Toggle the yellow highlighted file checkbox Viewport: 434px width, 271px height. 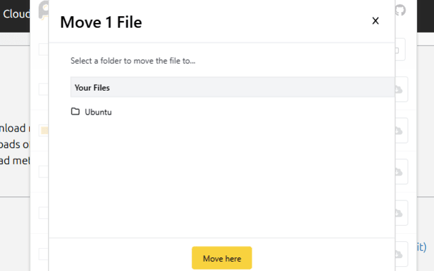43,130
